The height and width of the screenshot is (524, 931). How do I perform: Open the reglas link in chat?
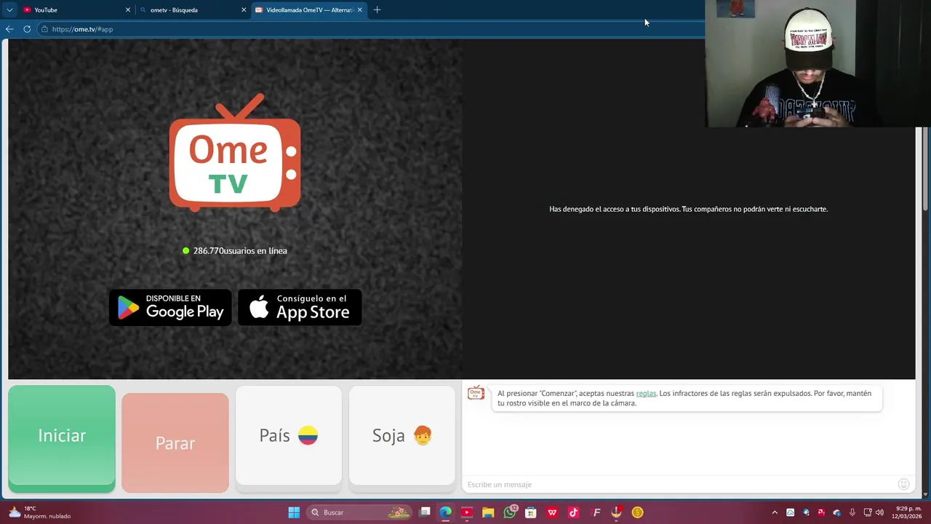[646, 394]
